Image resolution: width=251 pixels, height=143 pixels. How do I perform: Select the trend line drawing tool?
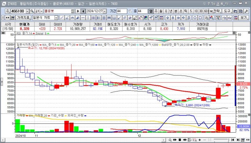pyautogui.click(x=62, y=18)
